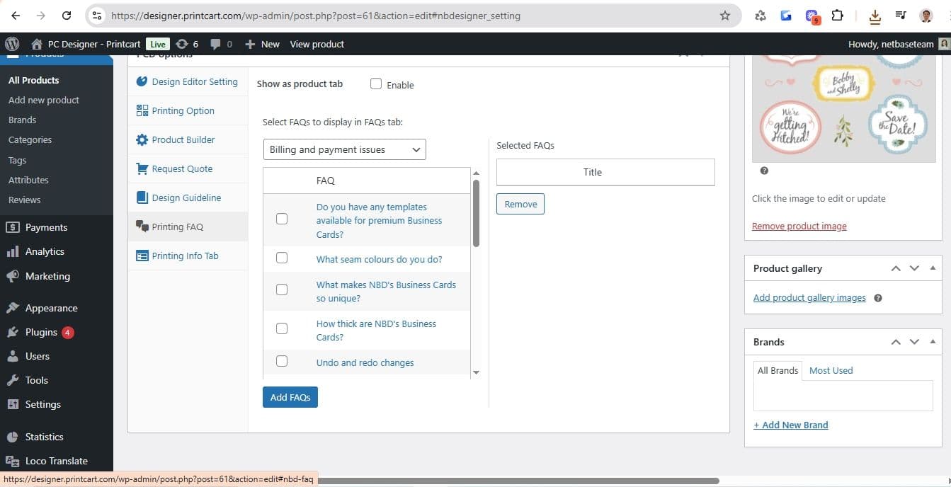Open the Billing and payment issues dropdown
The image size is (951, 487).
point(344,149)
